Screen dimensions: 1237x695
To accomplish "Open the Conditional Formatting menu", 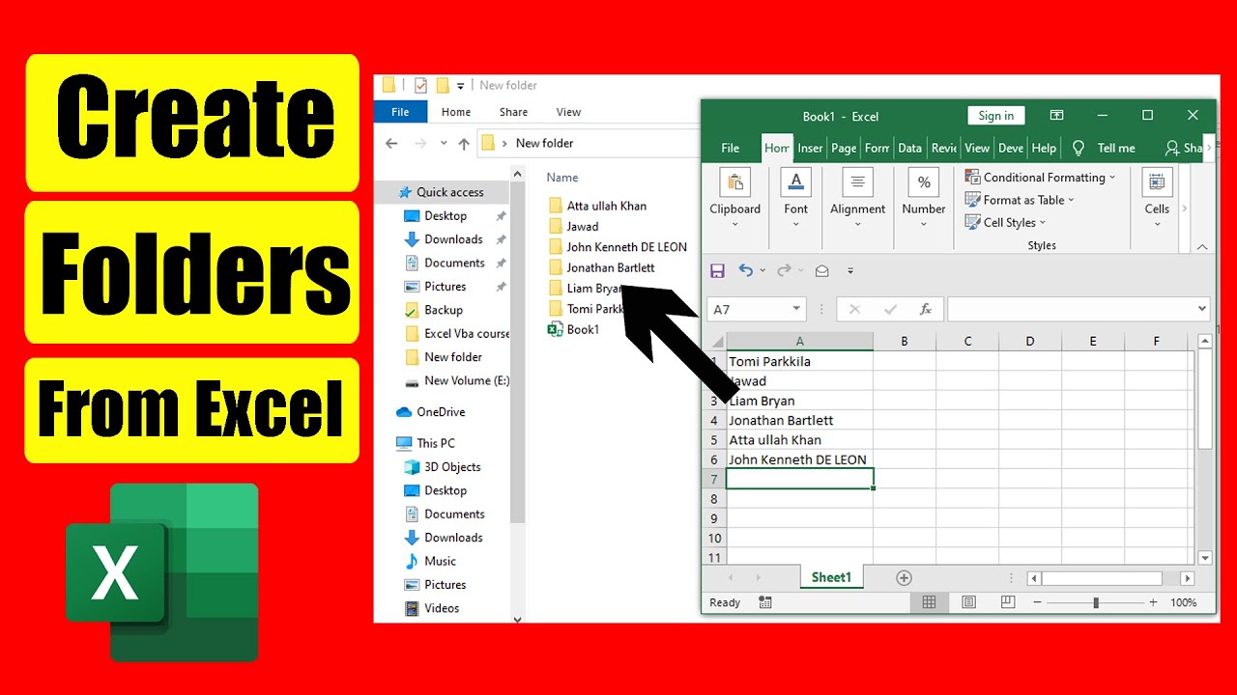I will tap(1040, 178).
